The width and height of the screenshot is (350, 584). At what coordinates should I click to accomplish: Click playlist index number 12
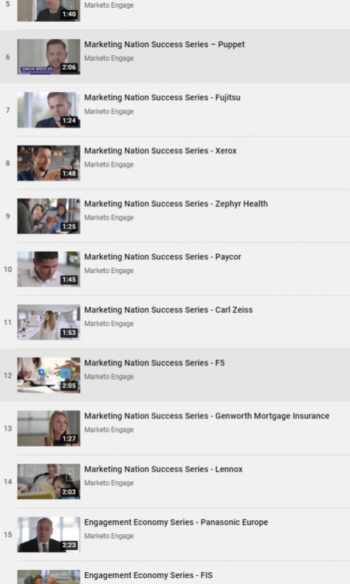[8, 376]
